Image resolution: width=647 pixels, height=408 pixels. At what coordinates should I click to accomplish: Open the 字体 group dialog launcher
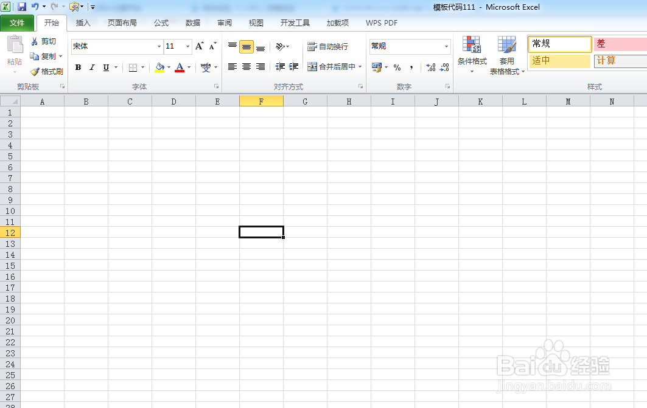tap(216, 86)
